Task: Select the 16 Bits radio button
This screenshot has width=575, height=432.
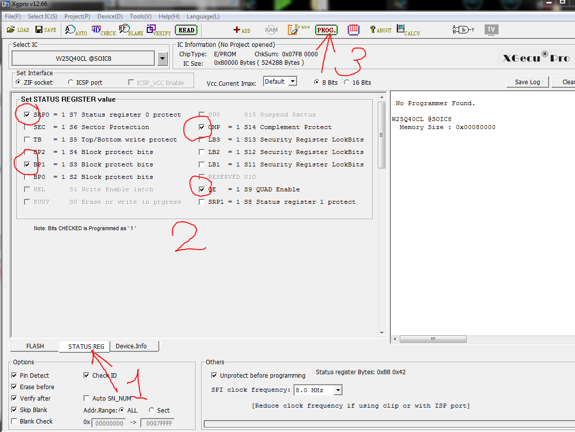Action: 347,82
